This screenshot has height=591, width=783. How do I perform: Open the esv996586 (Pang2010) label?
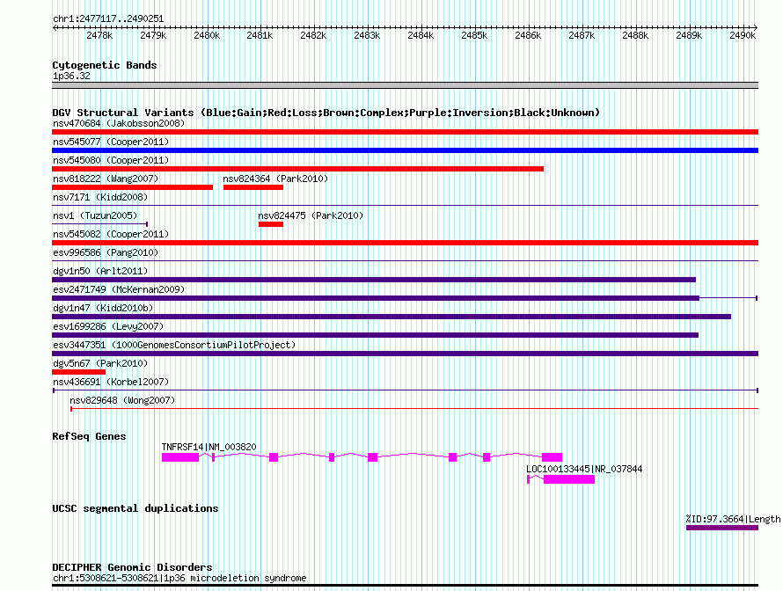coord(106,252)
